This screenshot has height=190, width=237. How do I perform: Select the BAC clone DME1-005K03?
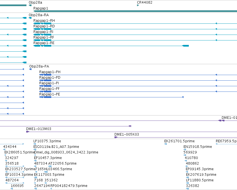[x=126, y=134]
